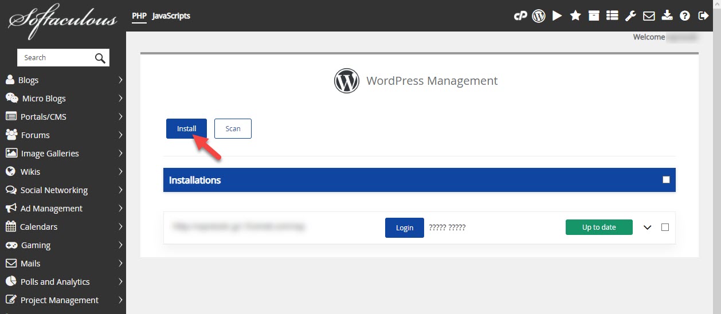This screenshot has height=314, width=721.
Task: Open the cPanel icon in top toolbar
Action: 520,16
